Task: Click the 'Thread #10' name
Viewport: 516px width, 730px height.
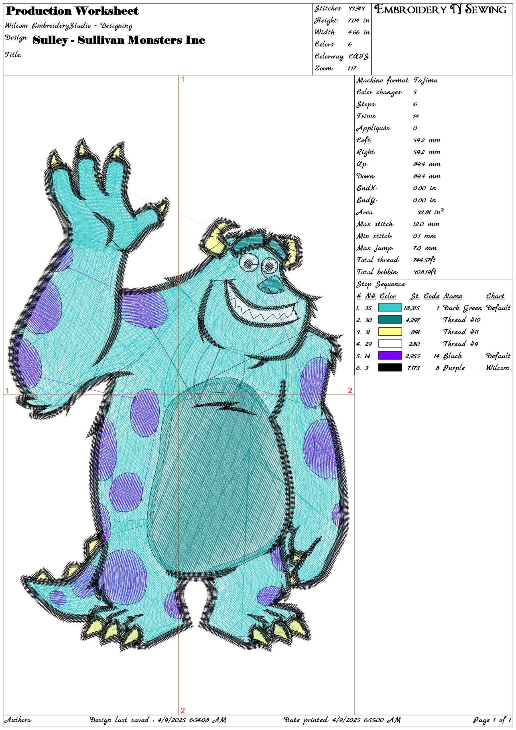Action: 462,320
